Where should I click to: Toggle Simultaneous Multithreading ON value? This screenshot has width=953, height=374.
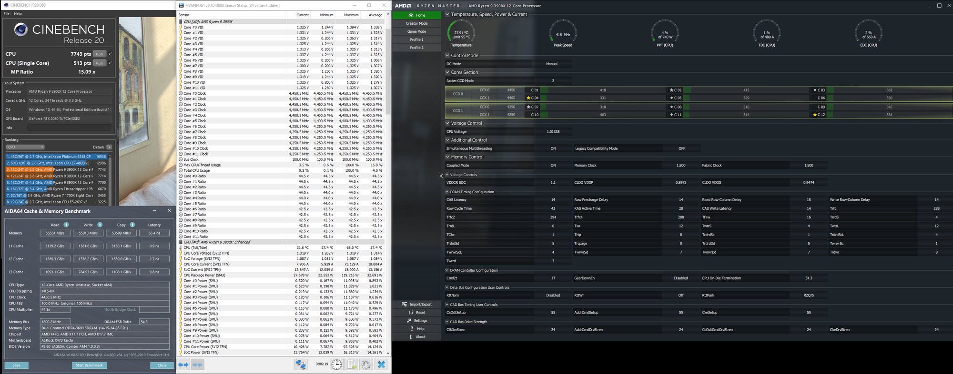click(x=553, y=148)
